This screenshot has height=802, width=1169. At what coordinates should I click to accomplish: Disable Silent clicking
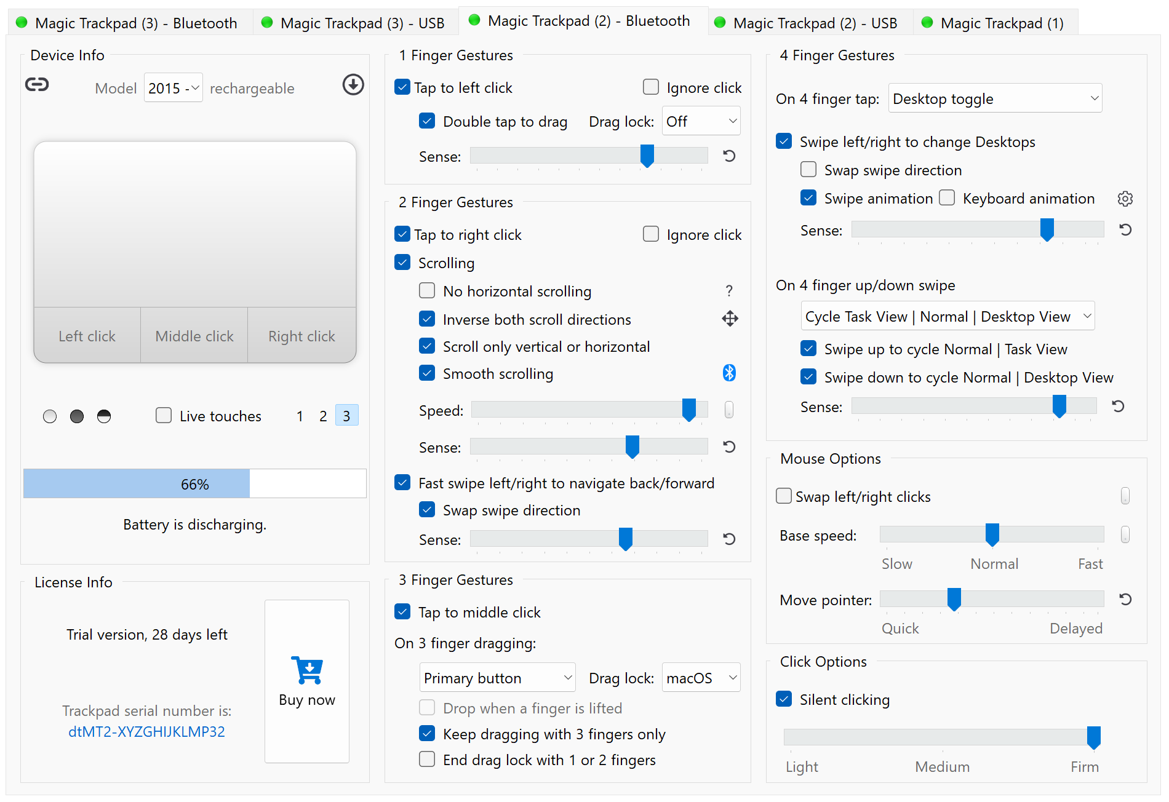783,699
